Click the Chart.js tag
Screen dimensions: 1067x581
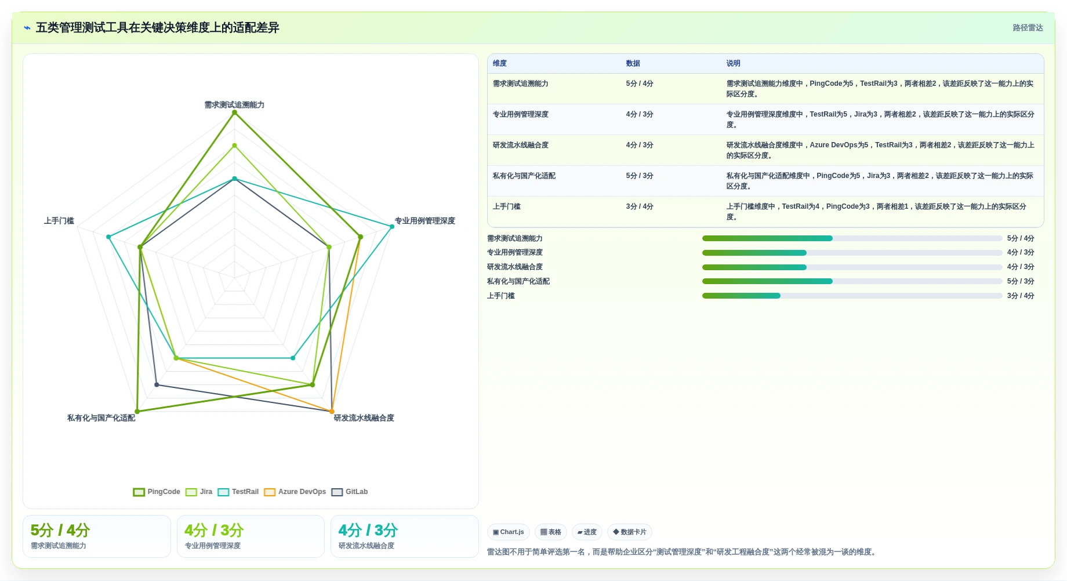click(x=509, y=532)
